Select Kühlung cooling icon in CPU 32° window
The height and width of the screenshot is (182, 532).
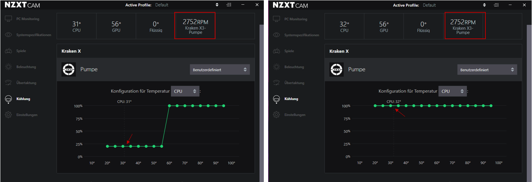tap(276, 99)
